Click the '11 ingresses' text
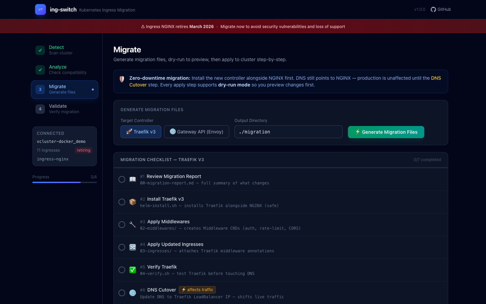Screen dimensions: 486x304 (x=48, y=150)
